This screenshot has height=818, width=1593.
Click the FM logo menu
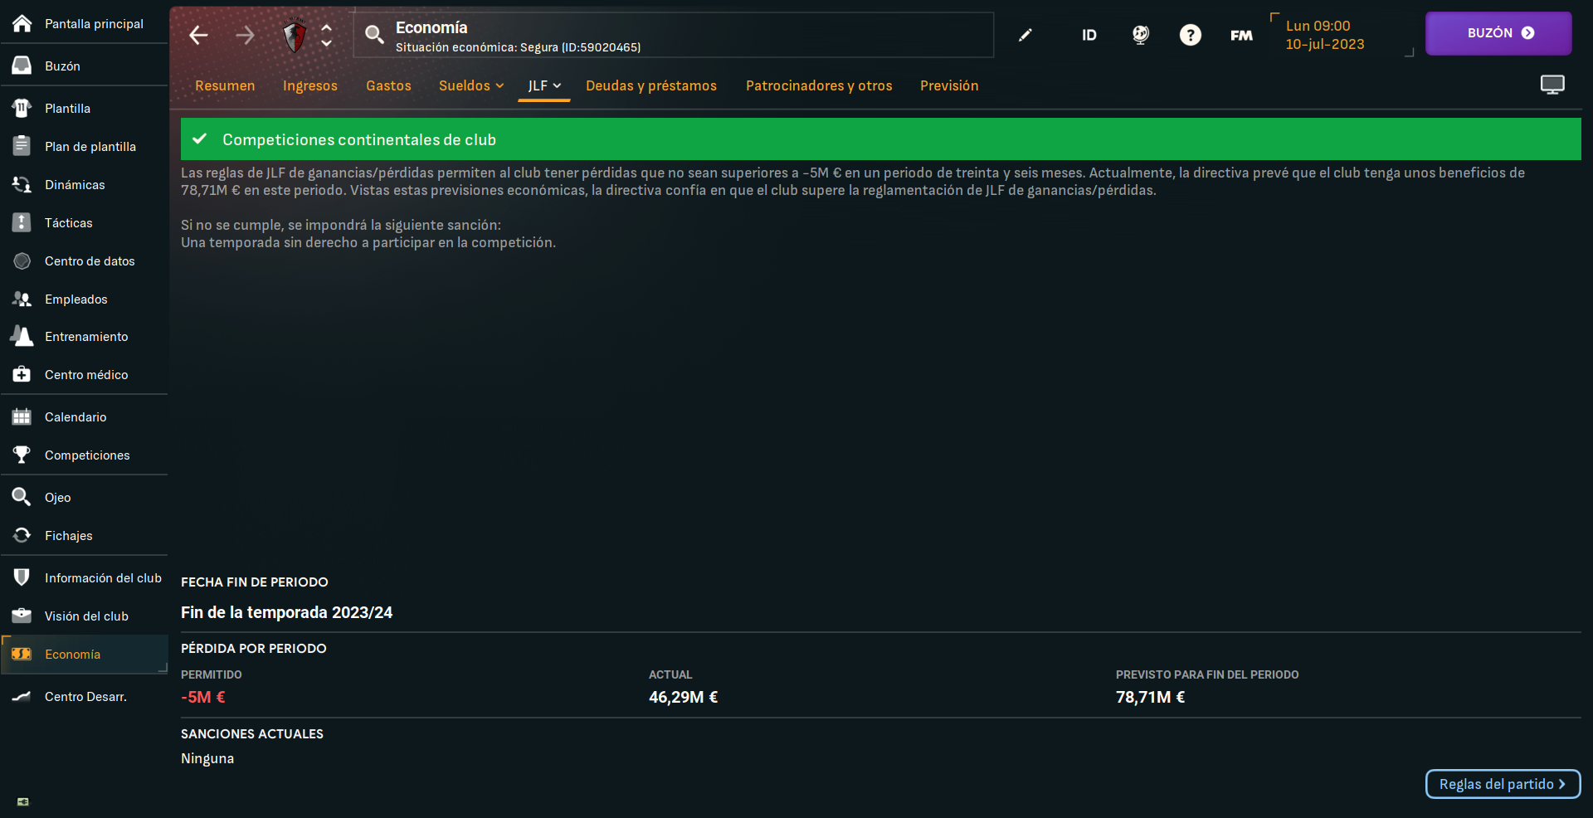1241,35
